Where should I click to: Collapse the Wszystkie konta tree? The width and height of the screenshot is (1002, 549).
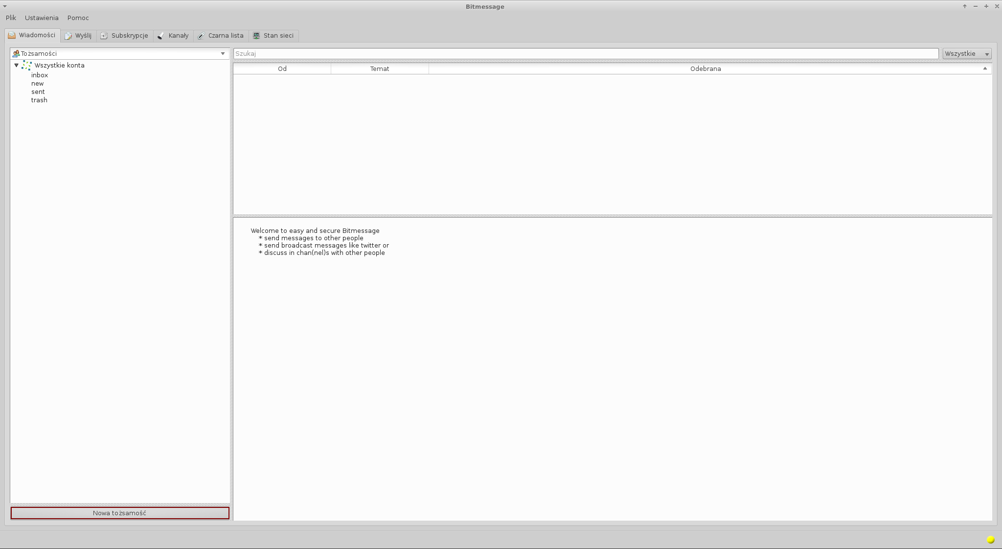(x=16, y=65)
